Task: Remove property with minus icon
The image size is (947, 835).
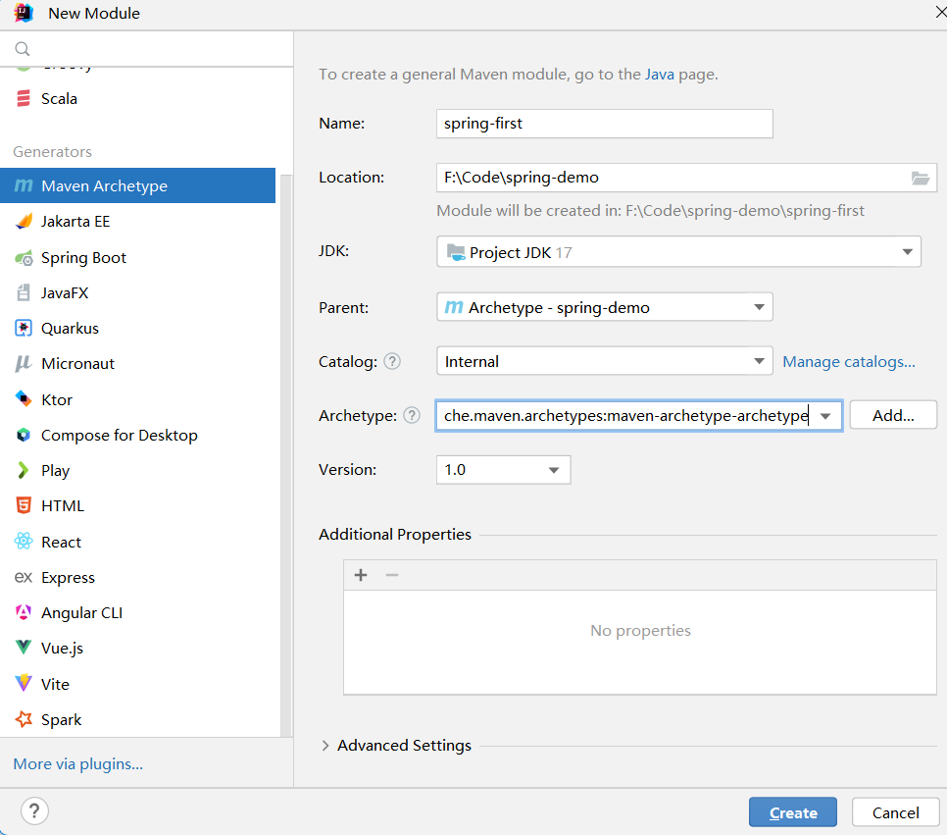Action: pyautogui.click(x=392, y=575)
